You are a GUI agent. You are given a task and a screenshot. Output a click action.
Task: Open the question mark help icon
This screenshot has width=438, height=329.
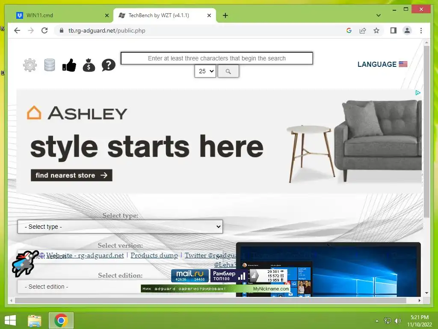(108, 65)
